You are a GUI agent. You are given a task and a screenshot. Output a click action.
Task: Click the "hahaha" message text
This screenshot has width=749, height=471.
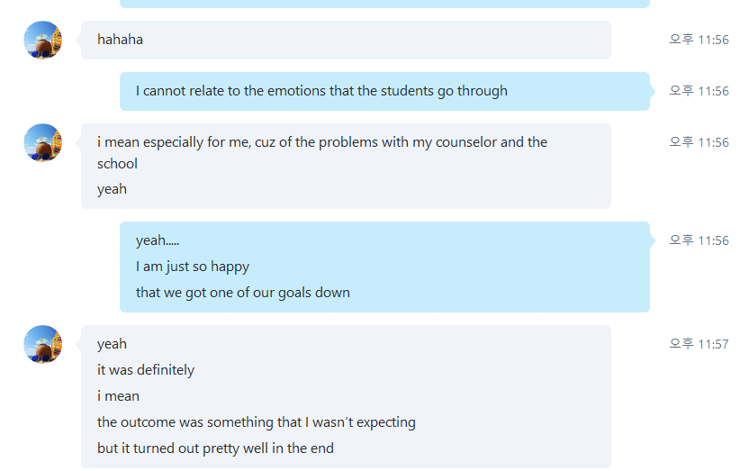point(120,40)
